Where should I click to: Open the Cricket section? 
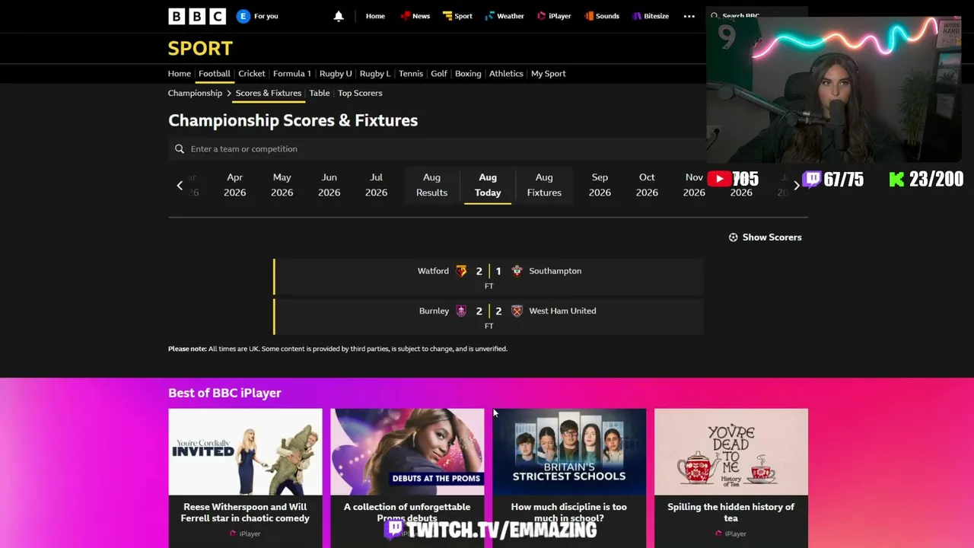click(252, 74)
